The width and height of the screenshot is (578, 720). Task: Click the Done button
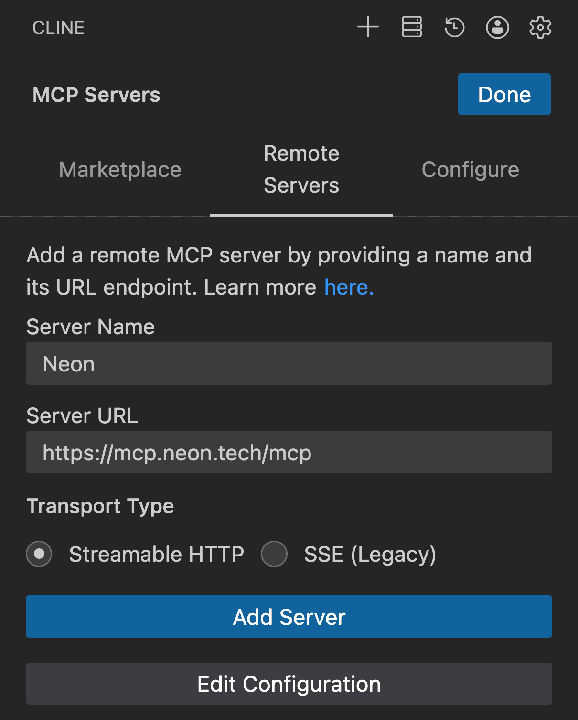click(504, 94)
